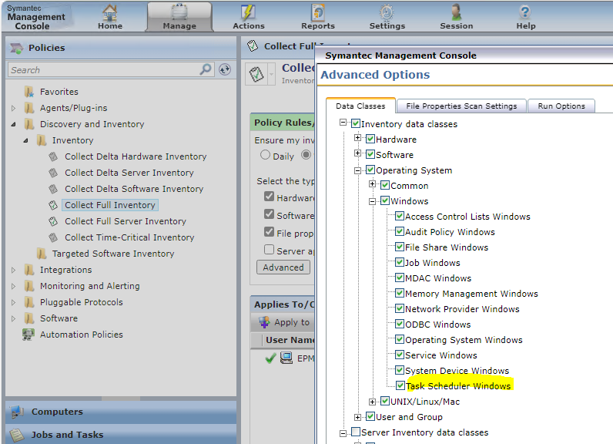Select the Daily radio button
Screen dimensions: 613x444
point(266,155)
